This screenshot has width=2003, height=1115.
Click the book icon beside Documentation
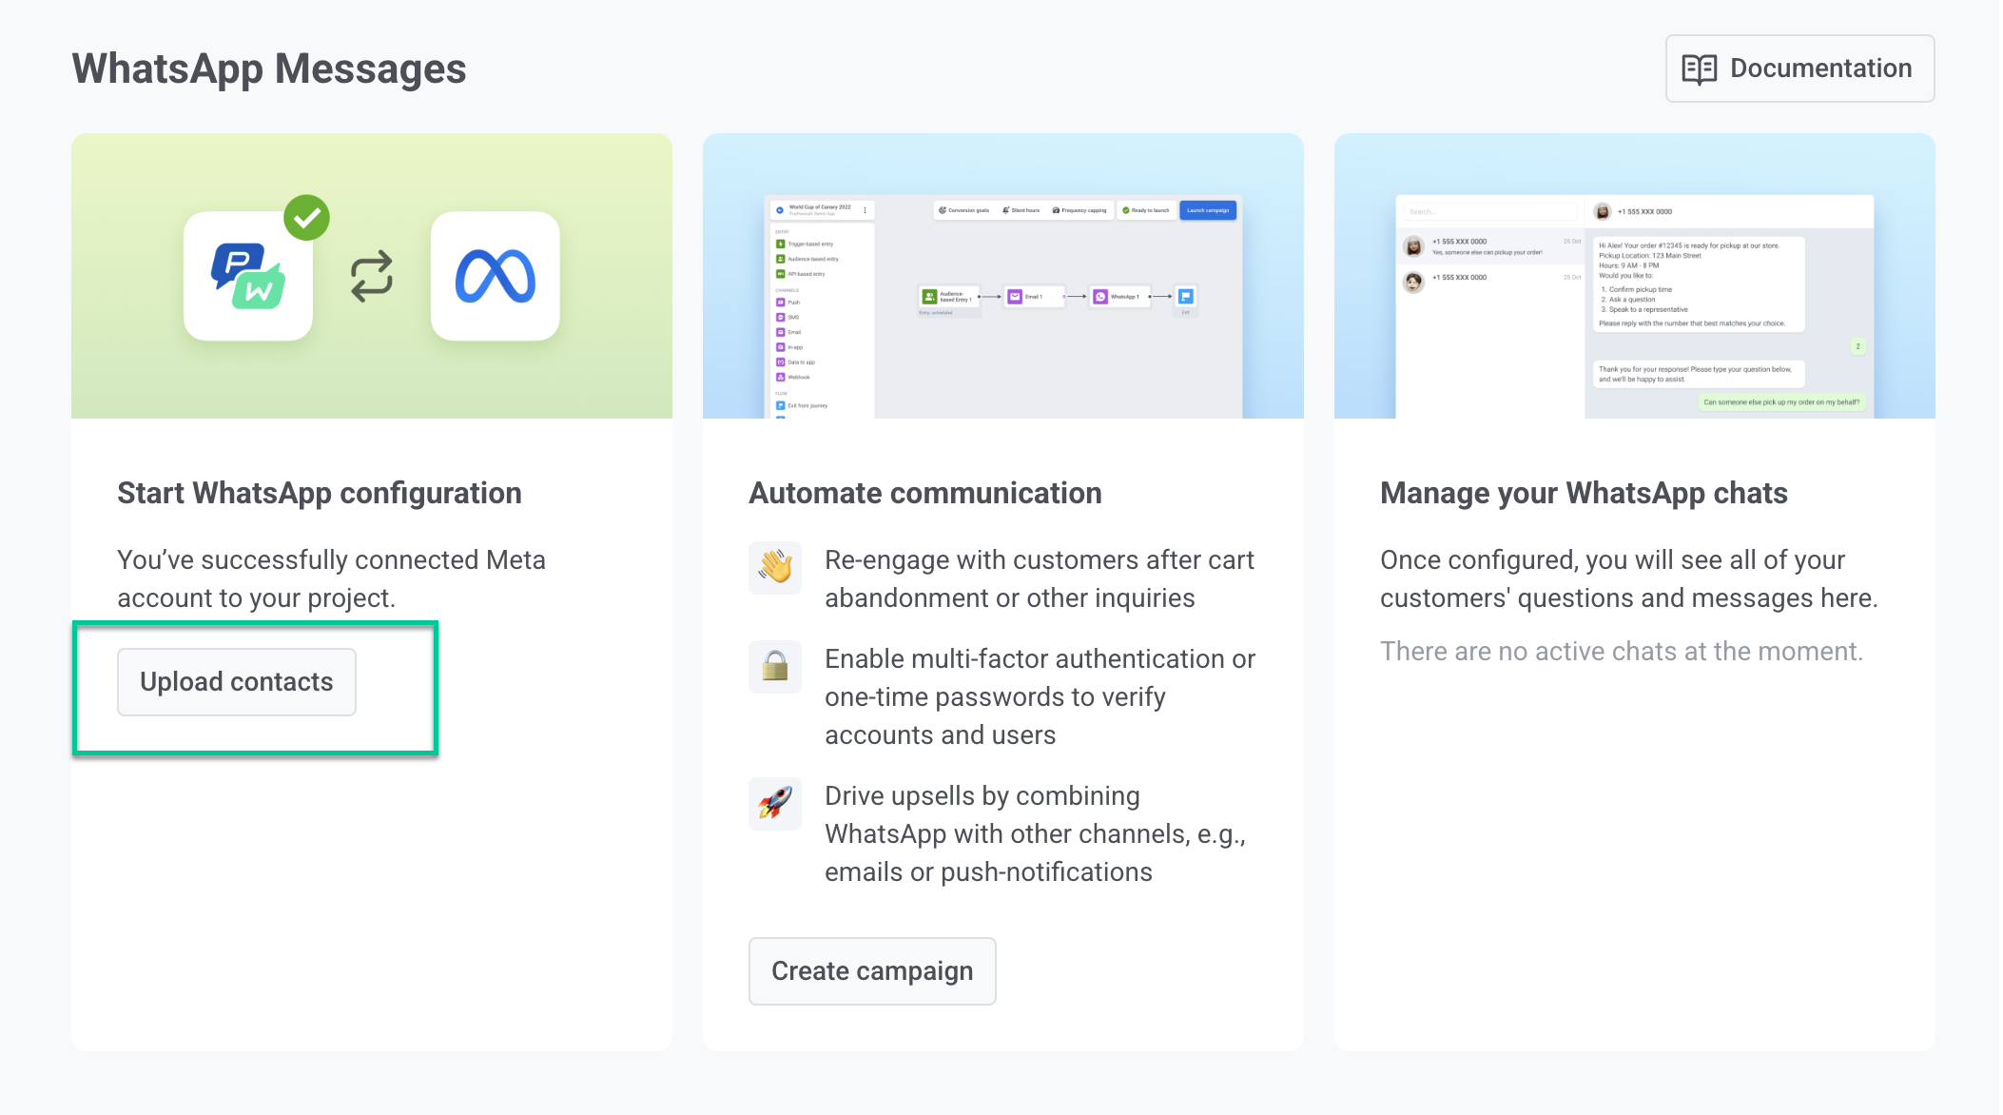coord(1699,68)
